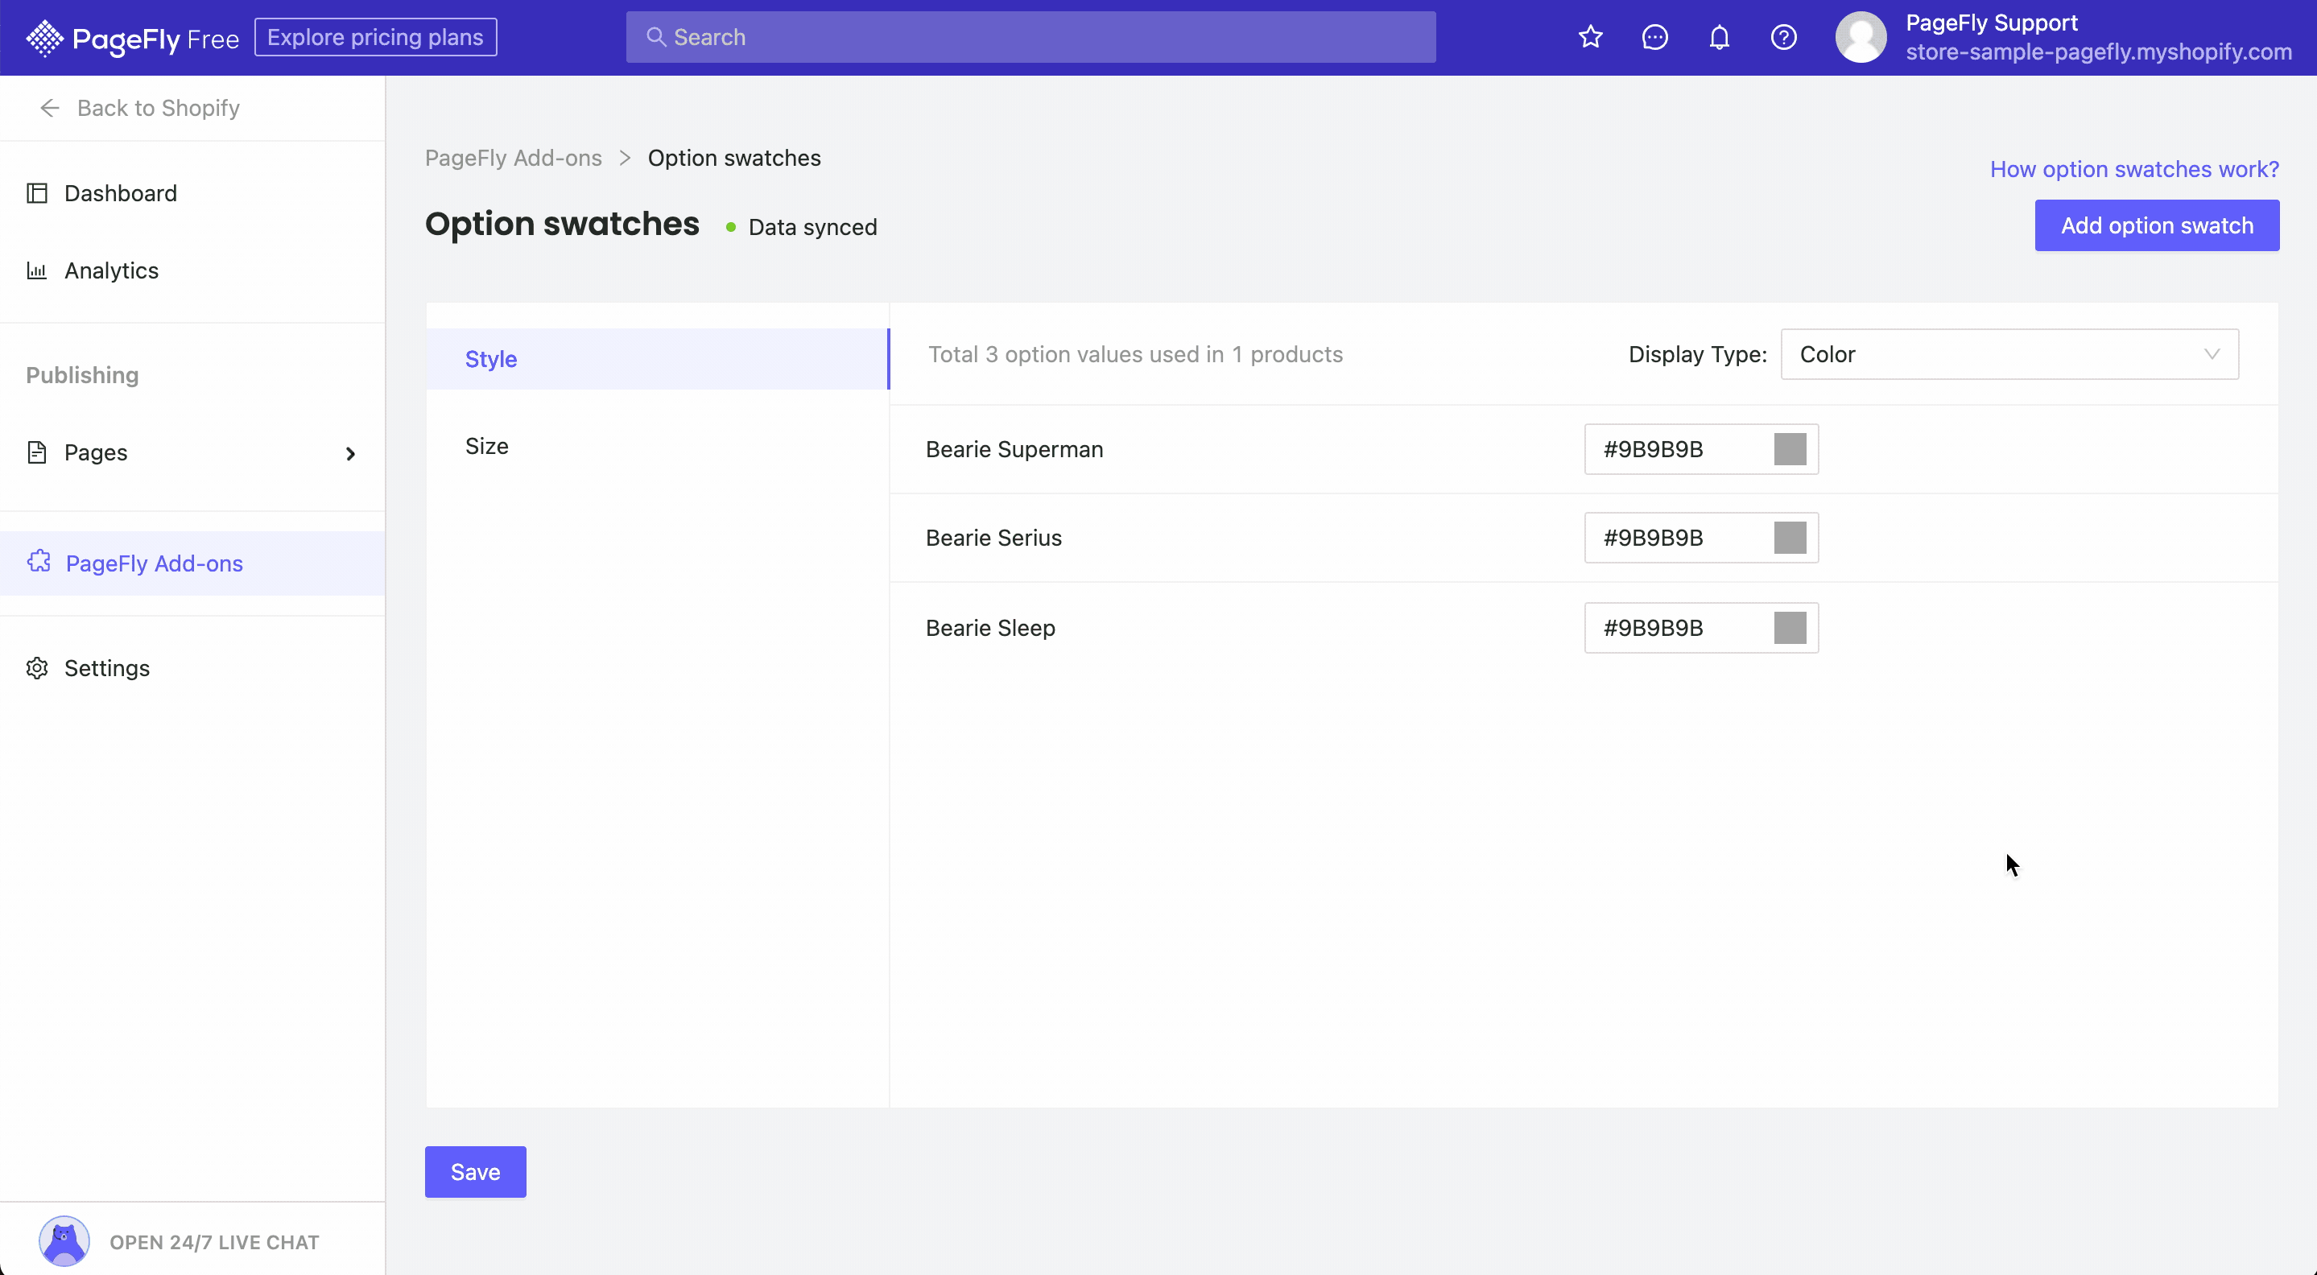Image resolution: width=2317 pixels, height=1275 pixels.
Task: Click the live chat bear avatar
Action: pyautogui.click(x=64, y=1242)
